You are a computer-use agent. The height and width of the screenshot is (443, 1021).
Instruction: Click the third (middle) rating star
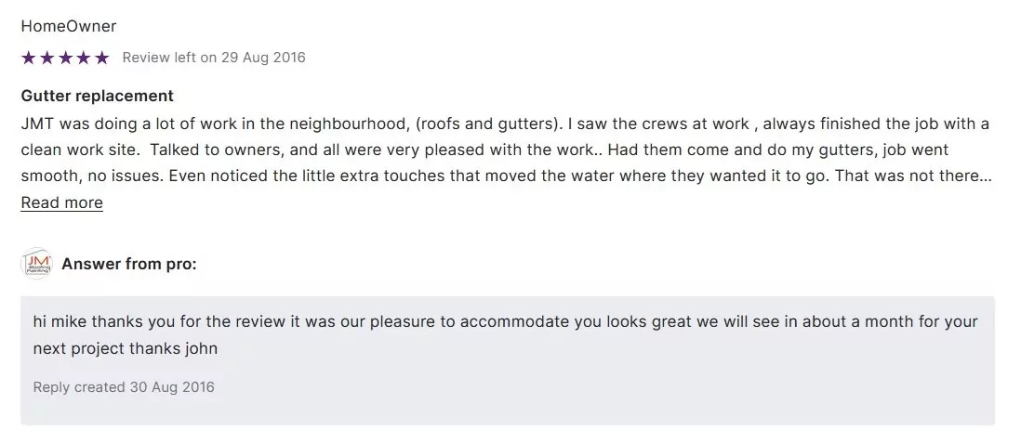(65, 58)
